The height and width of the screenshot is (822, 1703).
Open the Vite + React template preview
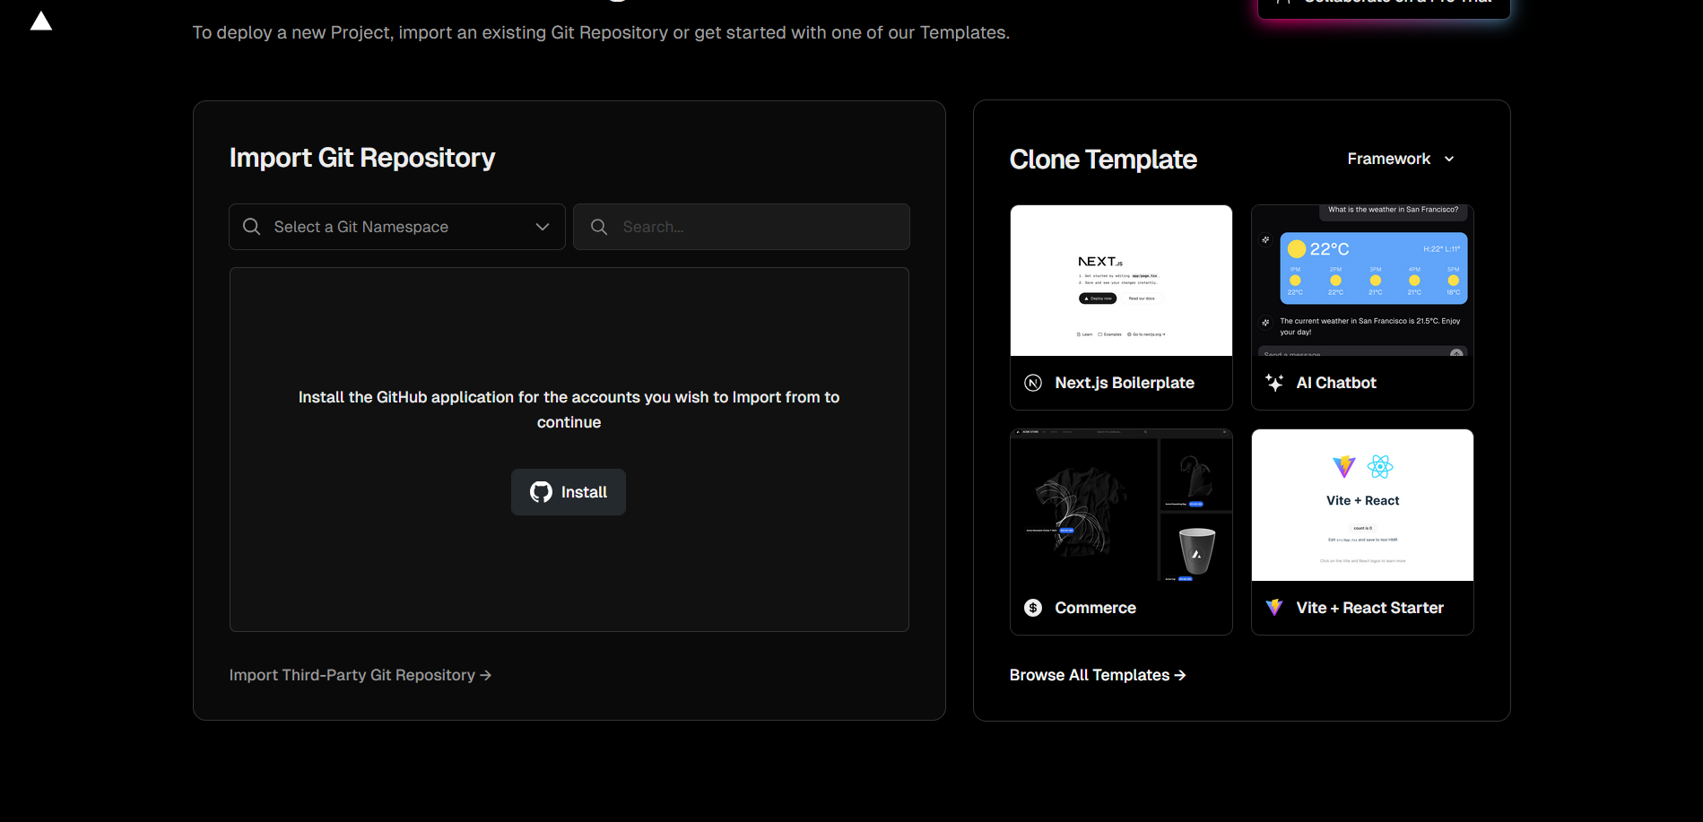[x=1362, y=505]
